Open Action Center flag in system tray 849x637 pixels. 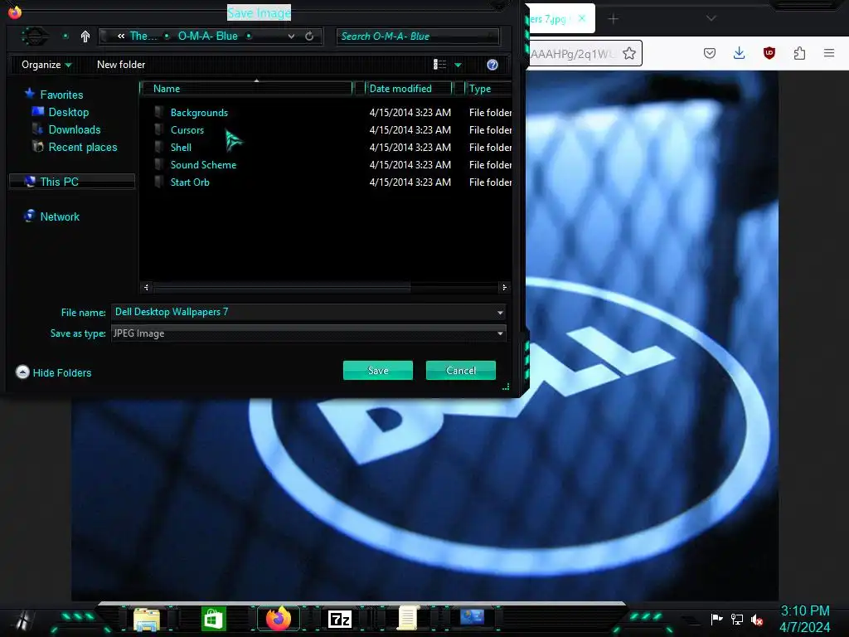717,619
